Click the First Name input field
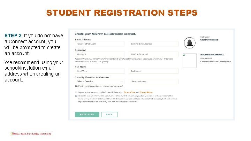Image resolution: width=251 pixels, height=141 pixels. pos(100,71)
